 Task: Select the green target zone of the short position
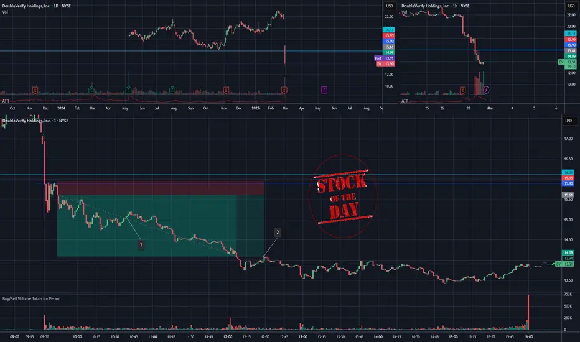coord(161,226)
